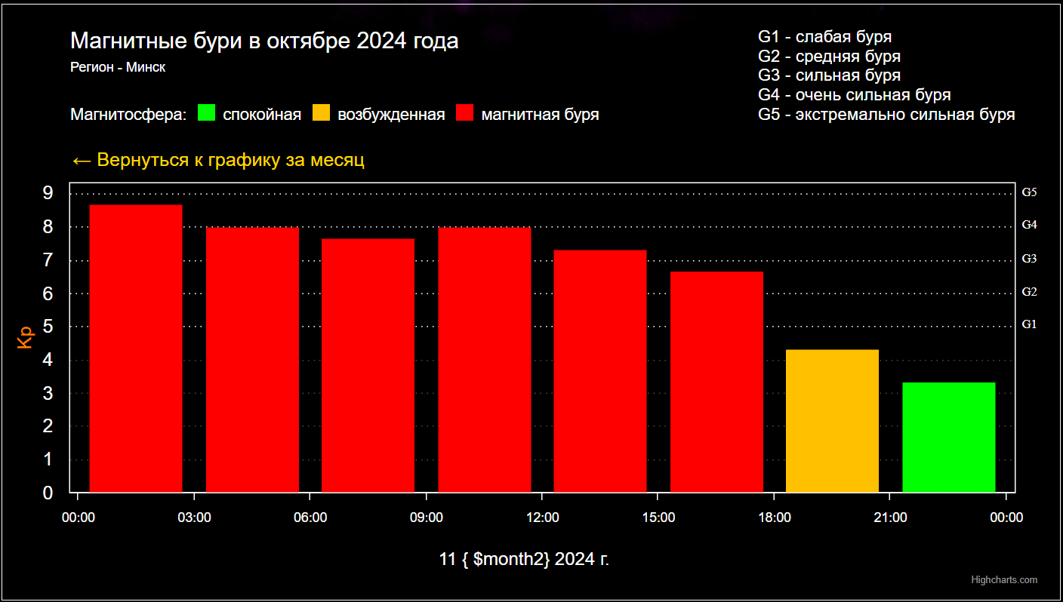Image resolution: width=1063 pixels, height=602 pixels.
Task: Click the G1 level label on the right axis
Action: 1029,324
